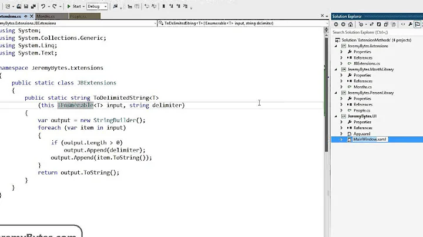Click the Open File toolbar icon
This screenshot has width=423, height=237.
click(19, 6)
